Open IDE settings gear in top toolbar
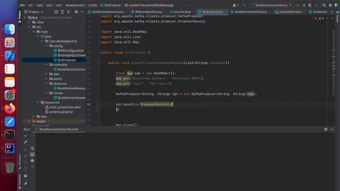Viewport: 340px width, 191px height. (x=330, y=5)
